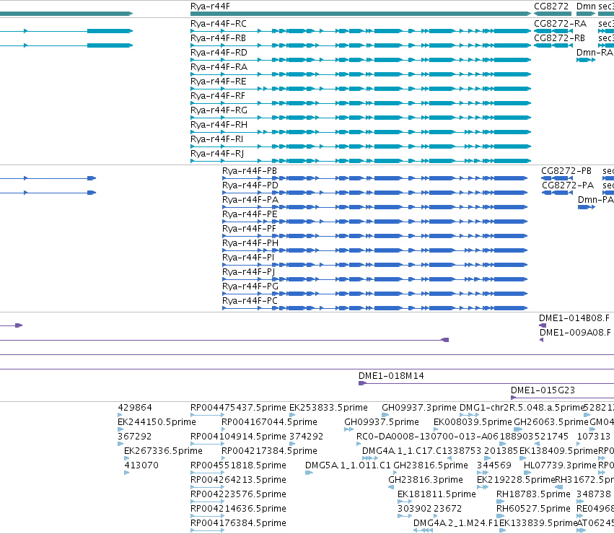Click protein Rya-r44F-PF
Image resolution: width=614 pixels, height=534 pixels.
(249, 229)
